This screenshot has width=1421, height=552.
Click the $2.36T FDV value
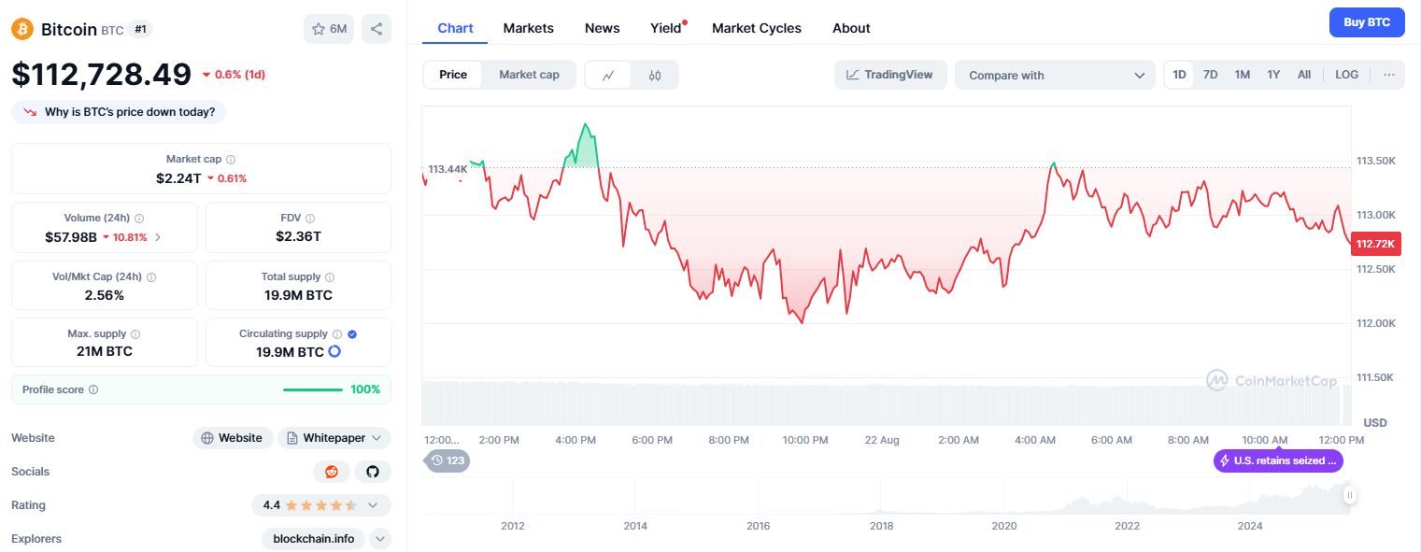(x=298, y=237)
